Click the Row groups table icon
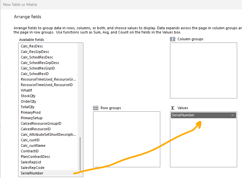The width and height of the screenshot is (242, 178). [96, 108]
